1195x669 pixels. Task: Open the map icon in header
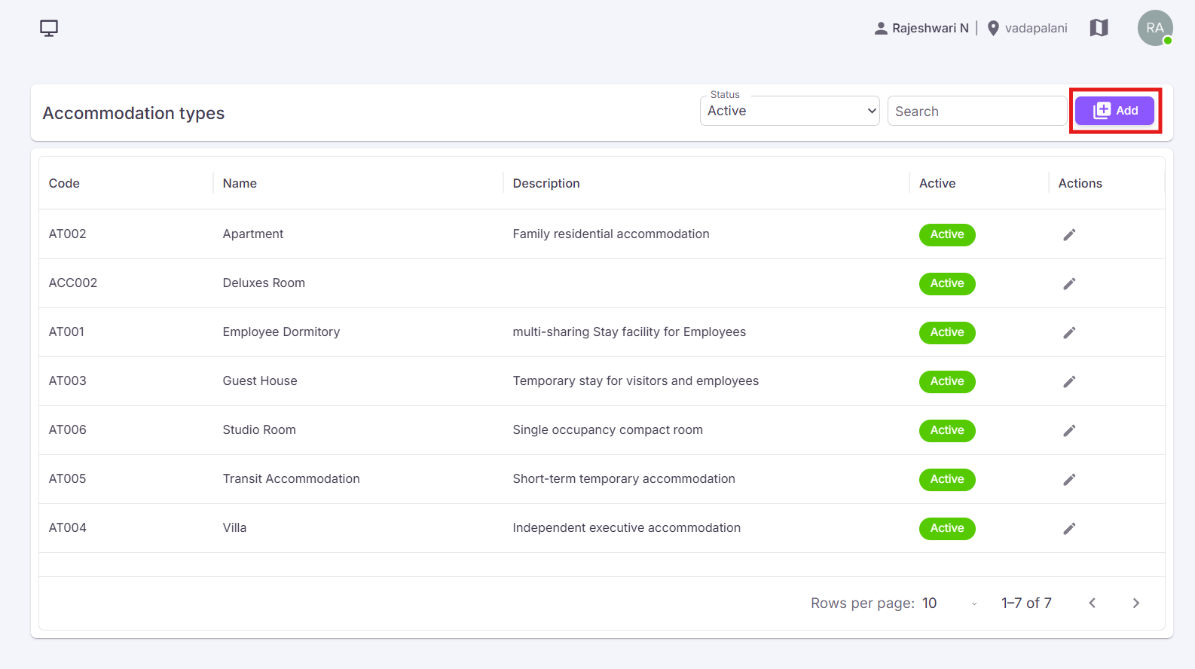click(x=1099, y=28)
